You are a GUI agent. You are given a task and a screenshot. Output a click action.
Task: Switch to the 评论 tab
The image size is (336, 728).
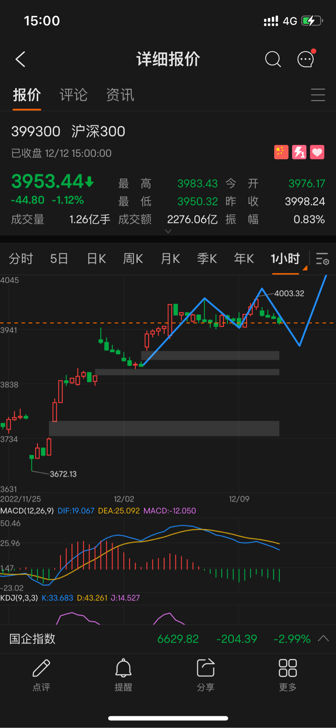pos(73,95)
